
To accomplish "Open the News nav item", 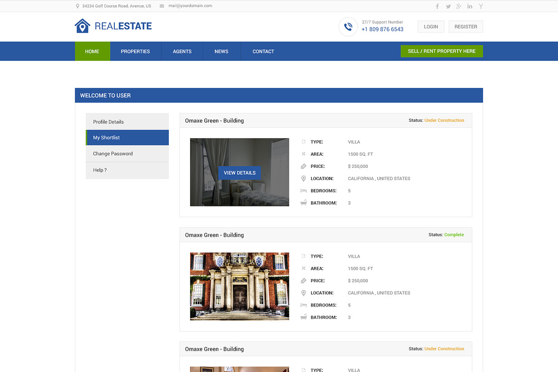I will [221, 51].
